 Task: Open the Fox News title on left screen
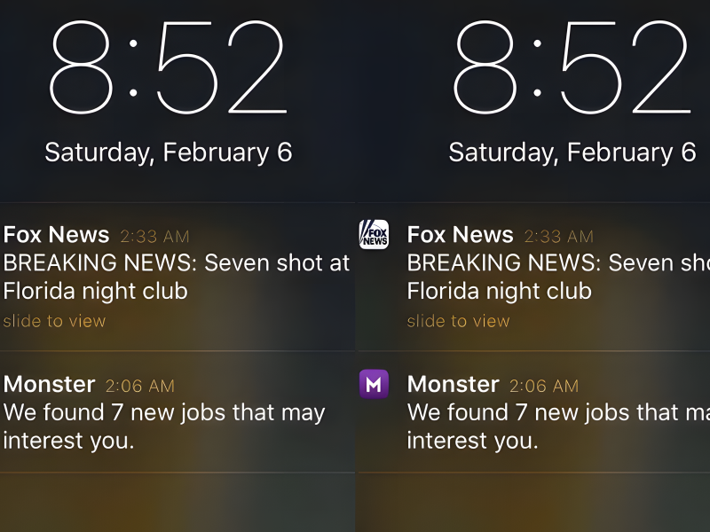[56, 235]
